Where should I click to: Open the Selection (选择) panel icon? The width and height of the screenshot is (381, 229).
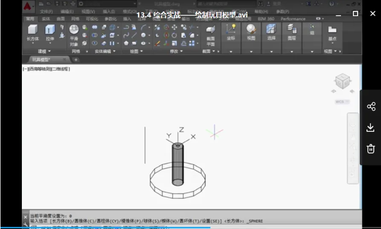tap(271, 30)
